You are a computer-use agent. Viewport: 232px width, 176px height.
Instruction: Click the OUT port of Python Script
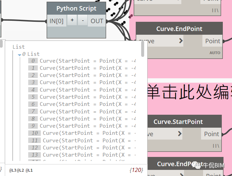(97, 21)
